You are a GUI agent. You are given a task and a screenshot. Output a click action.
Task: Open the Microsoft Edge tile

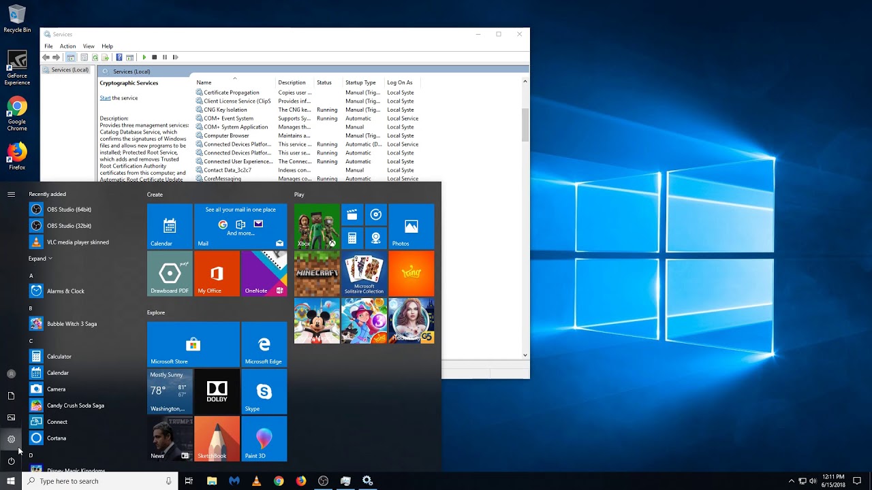pos(264,344)
